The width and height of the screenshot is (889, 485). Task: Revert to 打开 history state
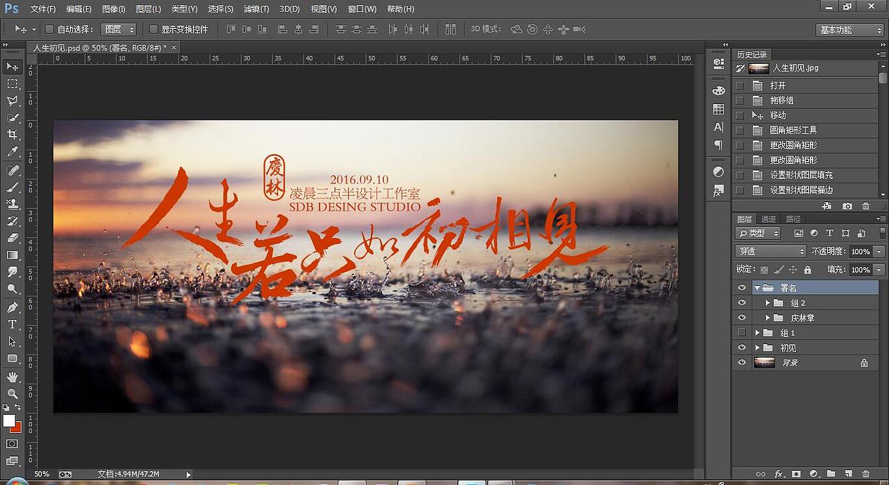(x=776, y=85)
